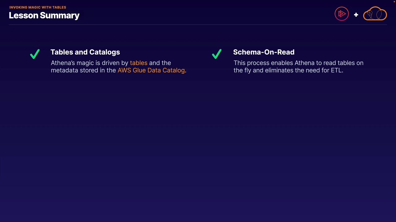This screenshot has width=396, height=222.
Task: Click the white plus sign between logos
Action: (356, 14)
